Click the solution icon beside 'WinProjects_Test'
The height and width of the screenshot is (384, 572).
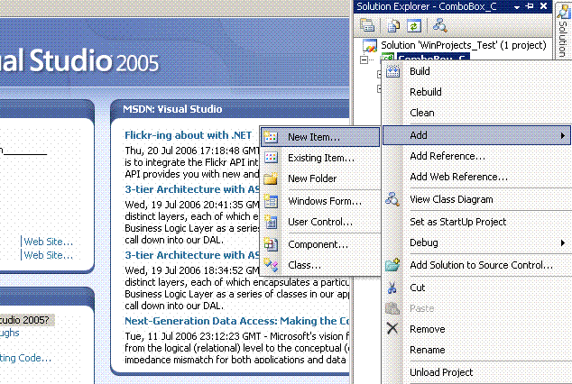tap(370, 46)
